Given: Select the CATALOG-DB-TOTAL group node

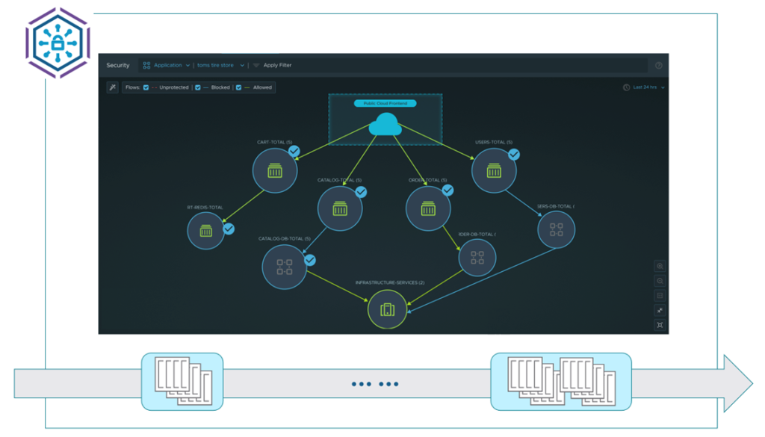Looking at the screenshot, I should click(x=285, y=267).
